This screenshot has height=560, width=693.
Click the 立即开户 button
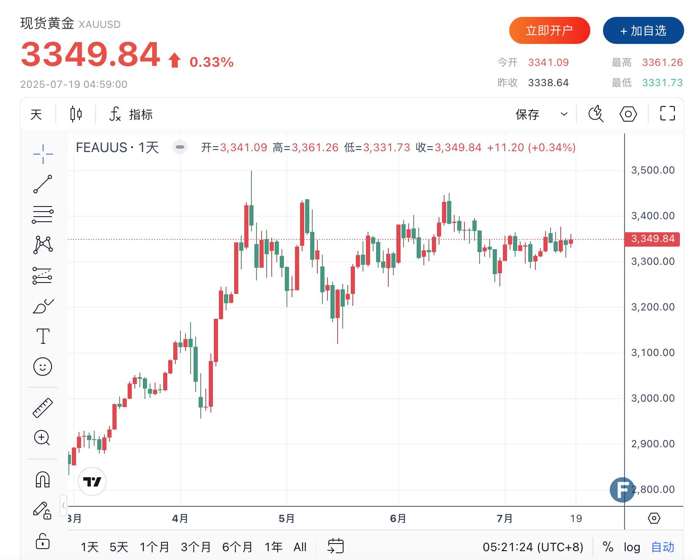pos(550,30)
